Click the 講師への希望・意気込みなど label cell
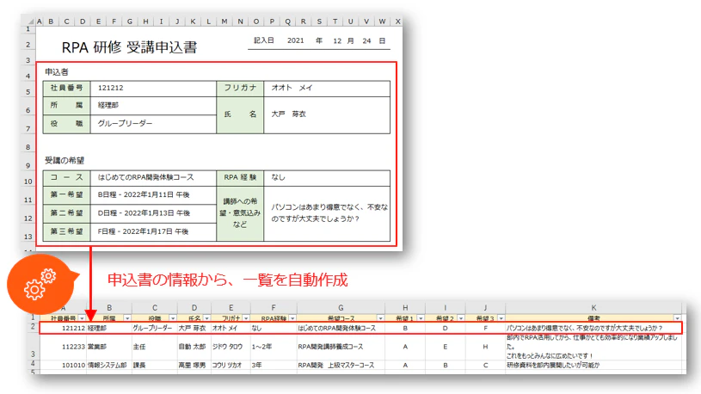The image size is (701, 394). [240, 213]
